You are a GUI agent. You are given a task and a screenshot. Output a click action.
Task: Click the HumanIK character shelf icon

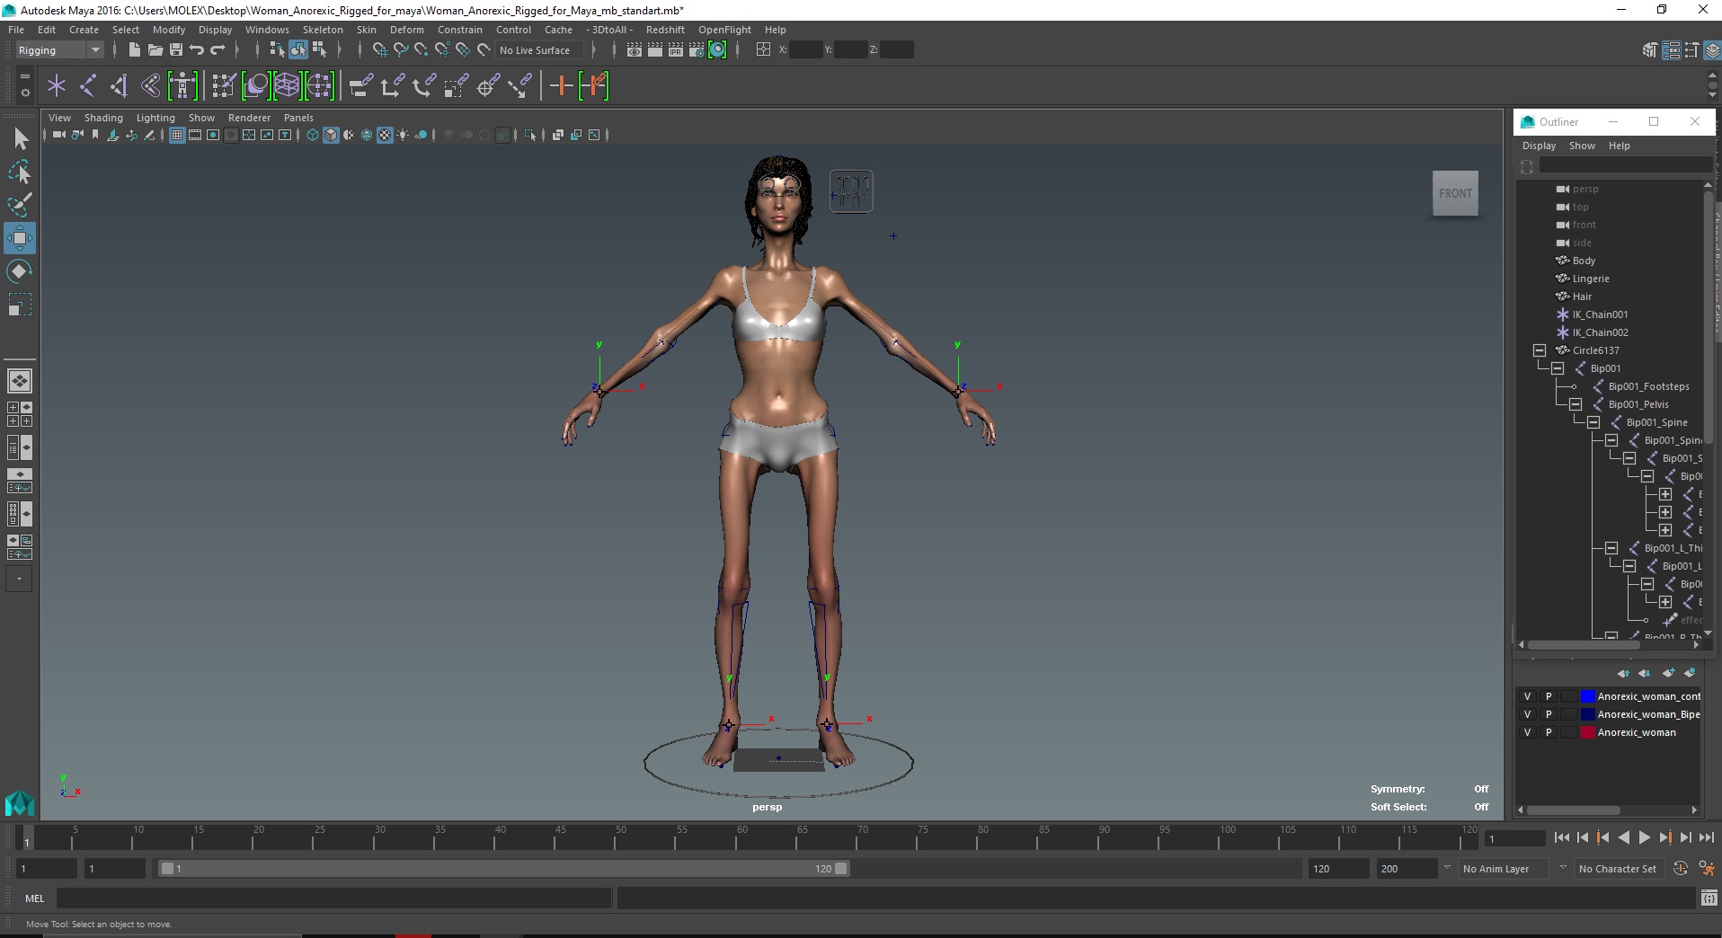[x=182, y=86]
